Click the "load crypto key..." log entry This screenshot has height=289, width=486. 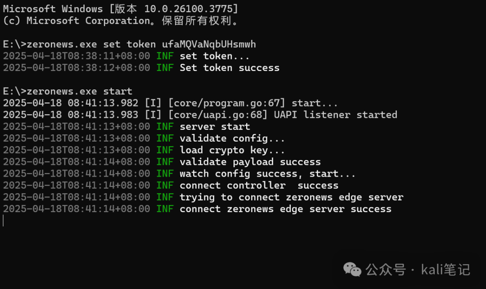[x=232, y=150]
